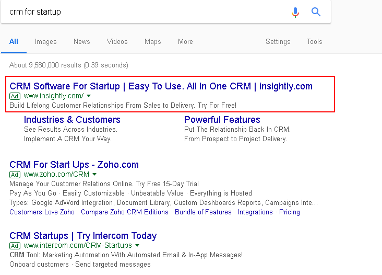Click the www.intercom.com/CRM-Startups green URL
The image size is (382, 275).
78,245
